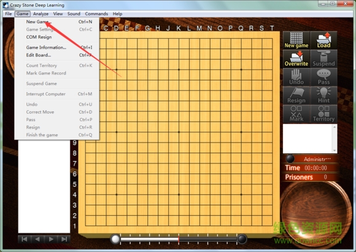Select COM Resign menu entry
Screen dimensions: 356x252
pyautogui.click(x=56, y=37)
